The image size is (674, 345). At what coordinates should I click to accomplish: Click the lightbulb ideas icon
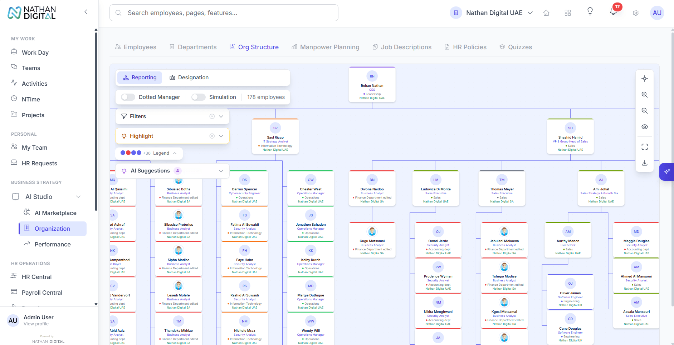(x=590, y=11)
